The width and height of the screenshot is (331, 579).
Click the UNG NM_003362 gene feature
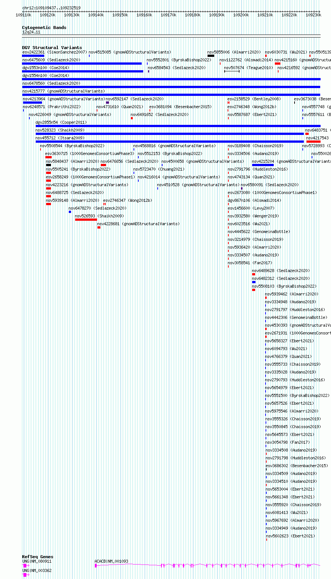[x=26, y=575]
